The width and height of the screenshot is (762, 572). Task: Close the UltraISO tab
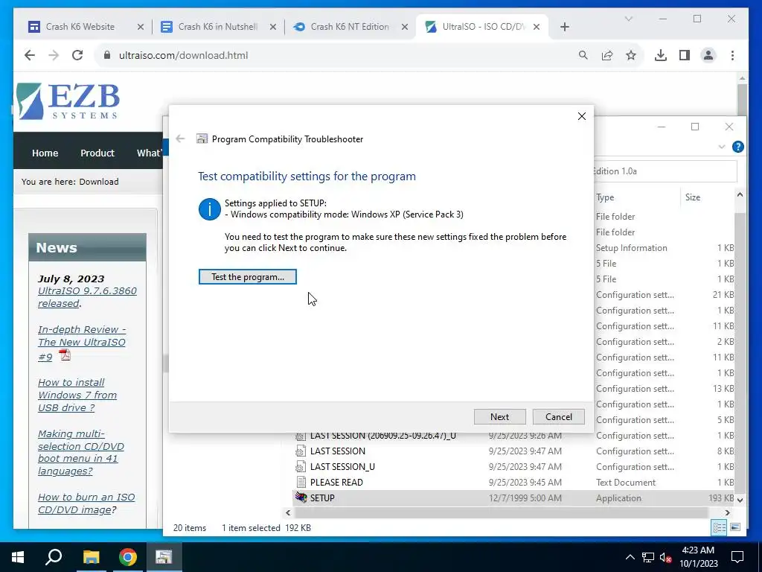[x=537, y=27]
